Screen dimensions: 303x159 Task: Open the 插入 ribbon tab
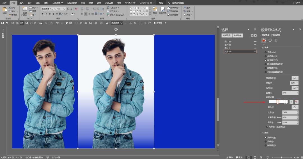point(21,3)
